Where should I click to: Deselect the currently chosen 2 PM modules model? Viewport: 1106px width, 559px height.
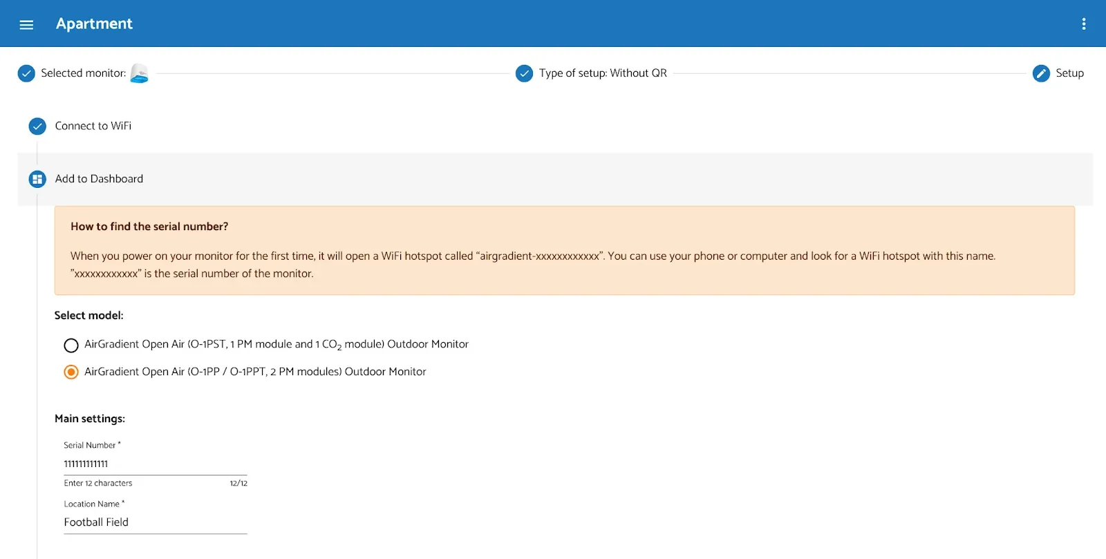tap(71, 372)
